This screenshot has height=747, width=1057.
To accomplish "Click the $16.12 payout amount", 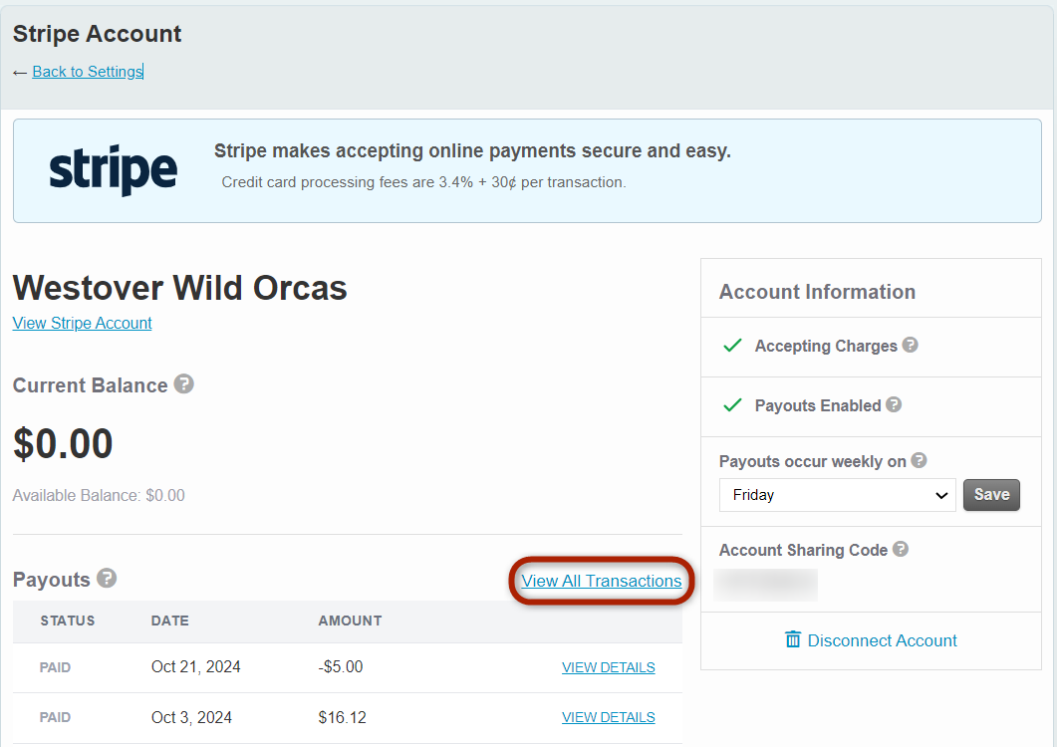I will click(x=343, y=717).
